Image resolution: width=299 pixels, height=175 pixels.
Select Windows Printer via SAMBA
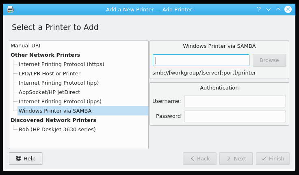click(55, 111)
